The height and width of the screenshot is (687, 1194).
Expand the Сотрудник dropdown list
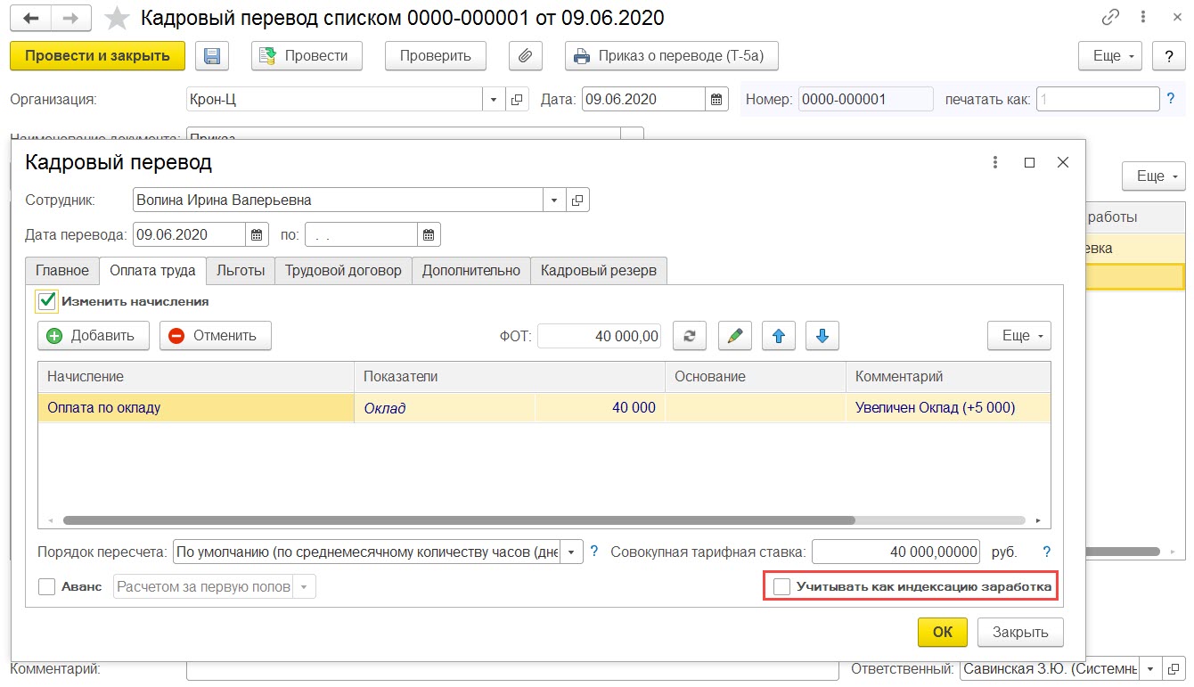click(554, 200)
